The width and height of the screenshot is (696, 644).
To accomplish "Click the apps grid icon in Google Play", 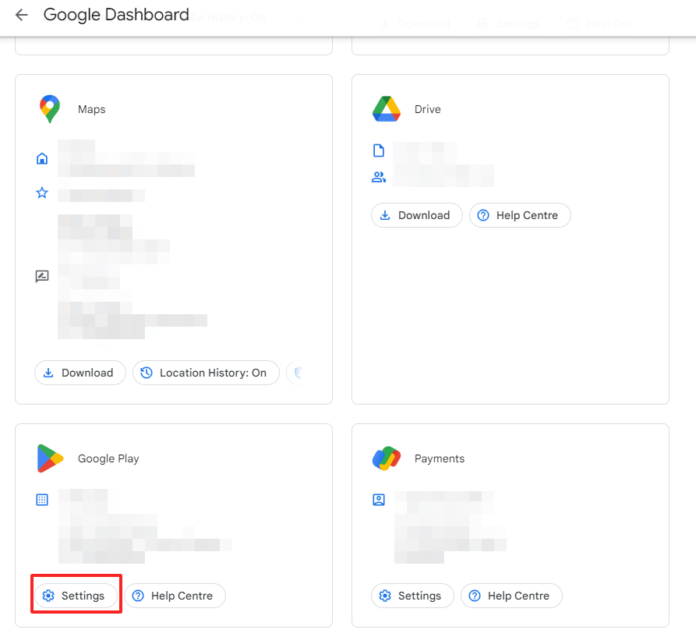I will [x=42, y=500].
